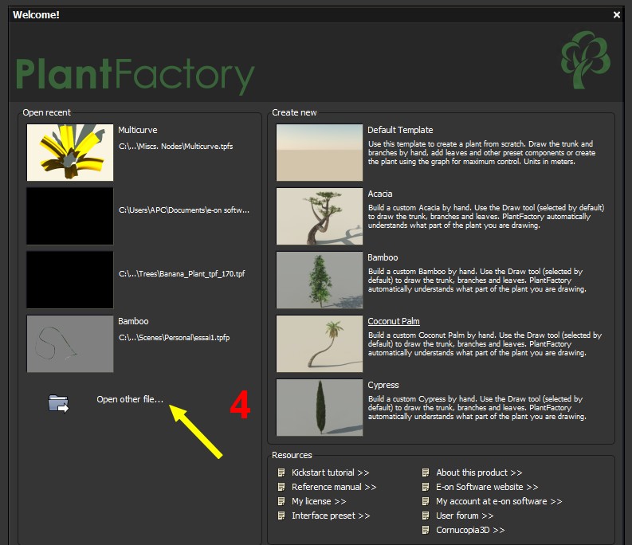Click the Coconut Palm title link
The height and width of the screenshot is (545, 632).
coord(394,321)
